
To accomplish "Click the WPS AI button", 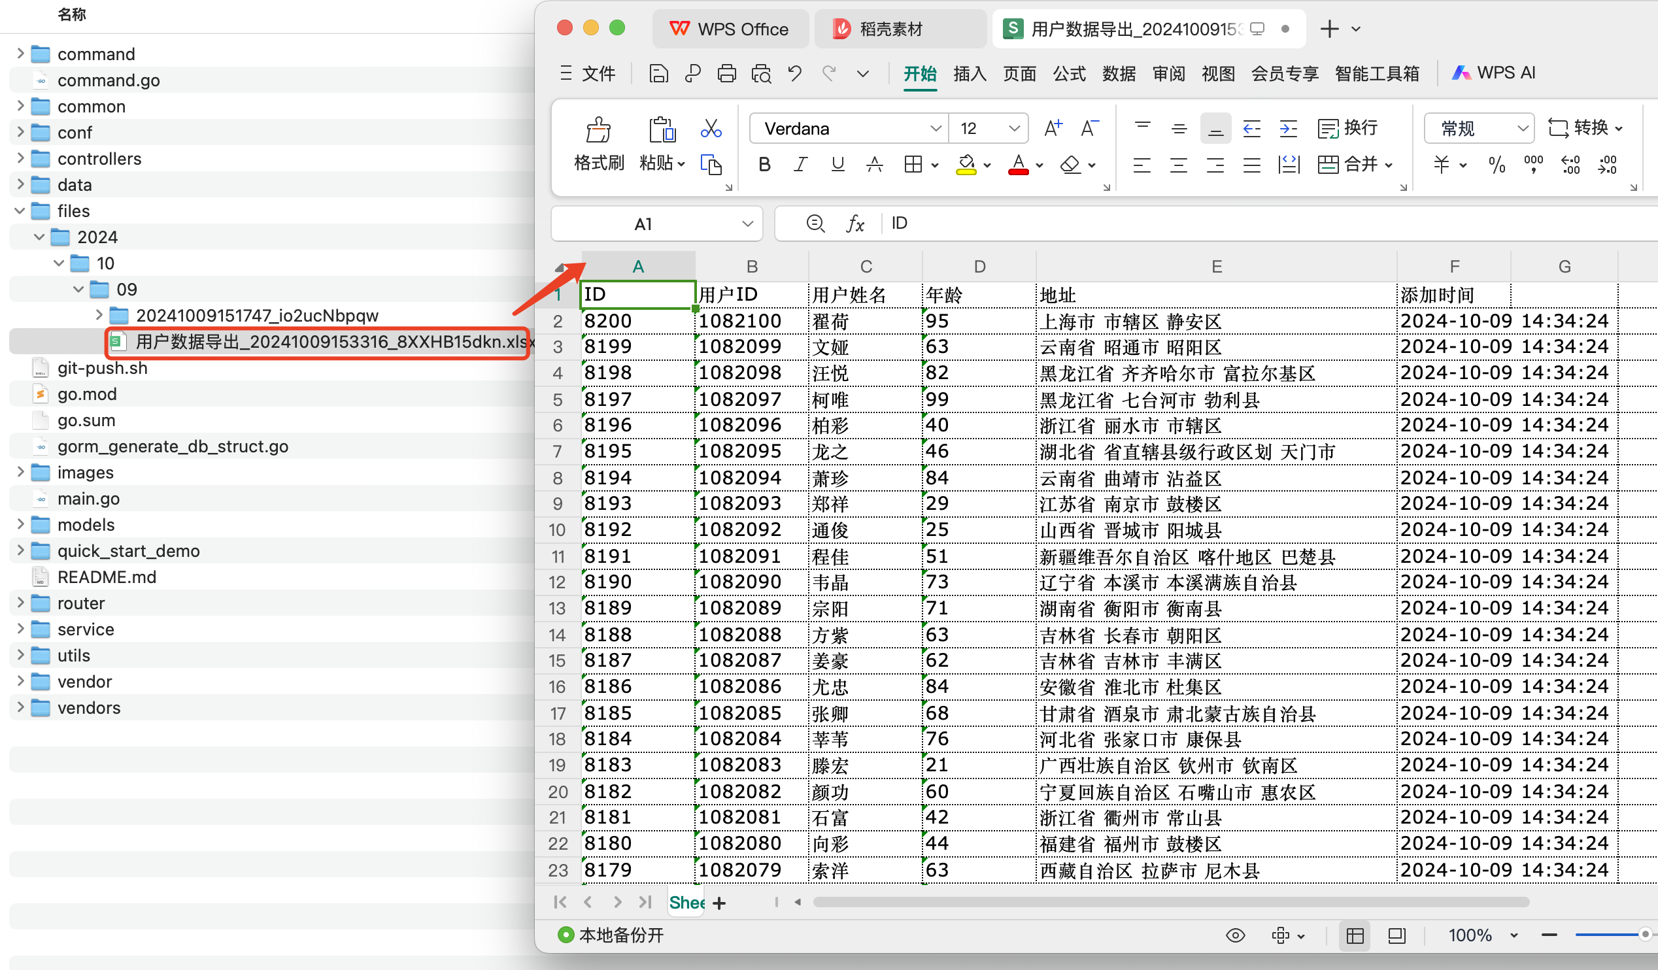I will [1493, 73].
